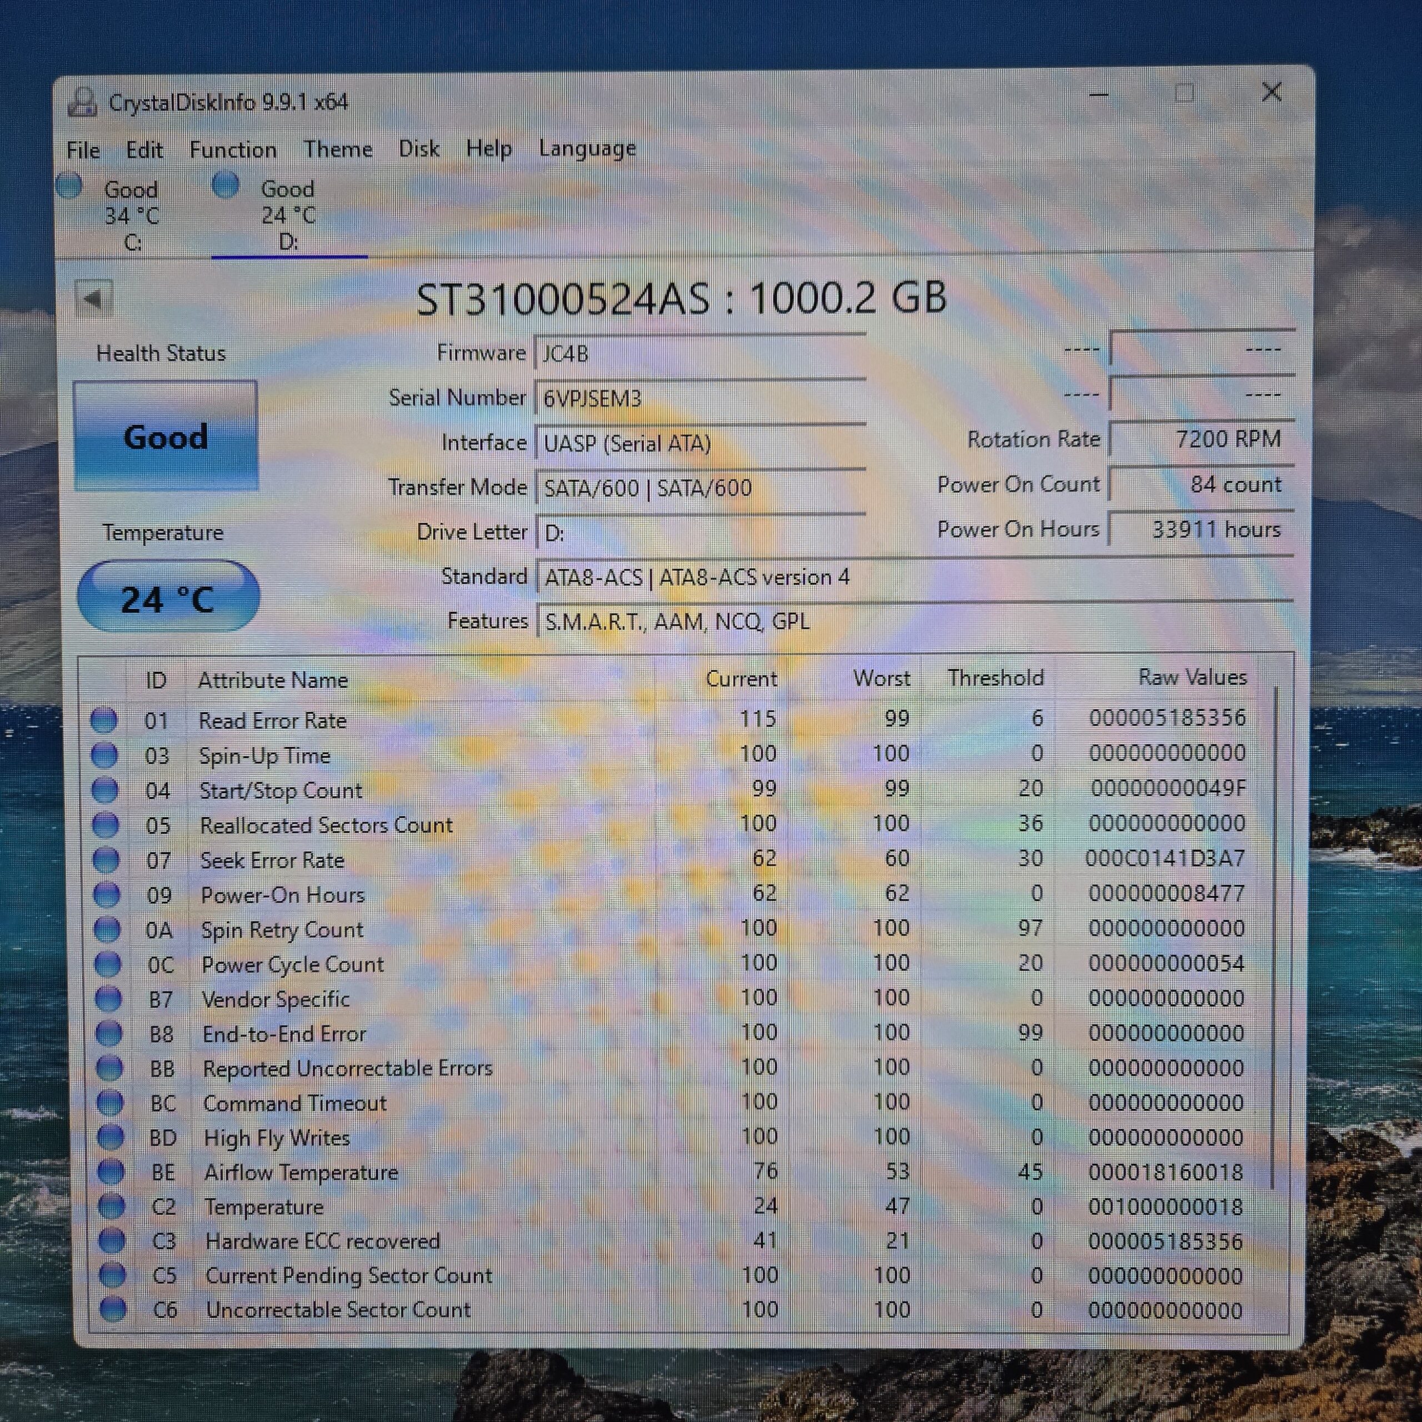Click the Threshold column header

(x=995, y=678)
